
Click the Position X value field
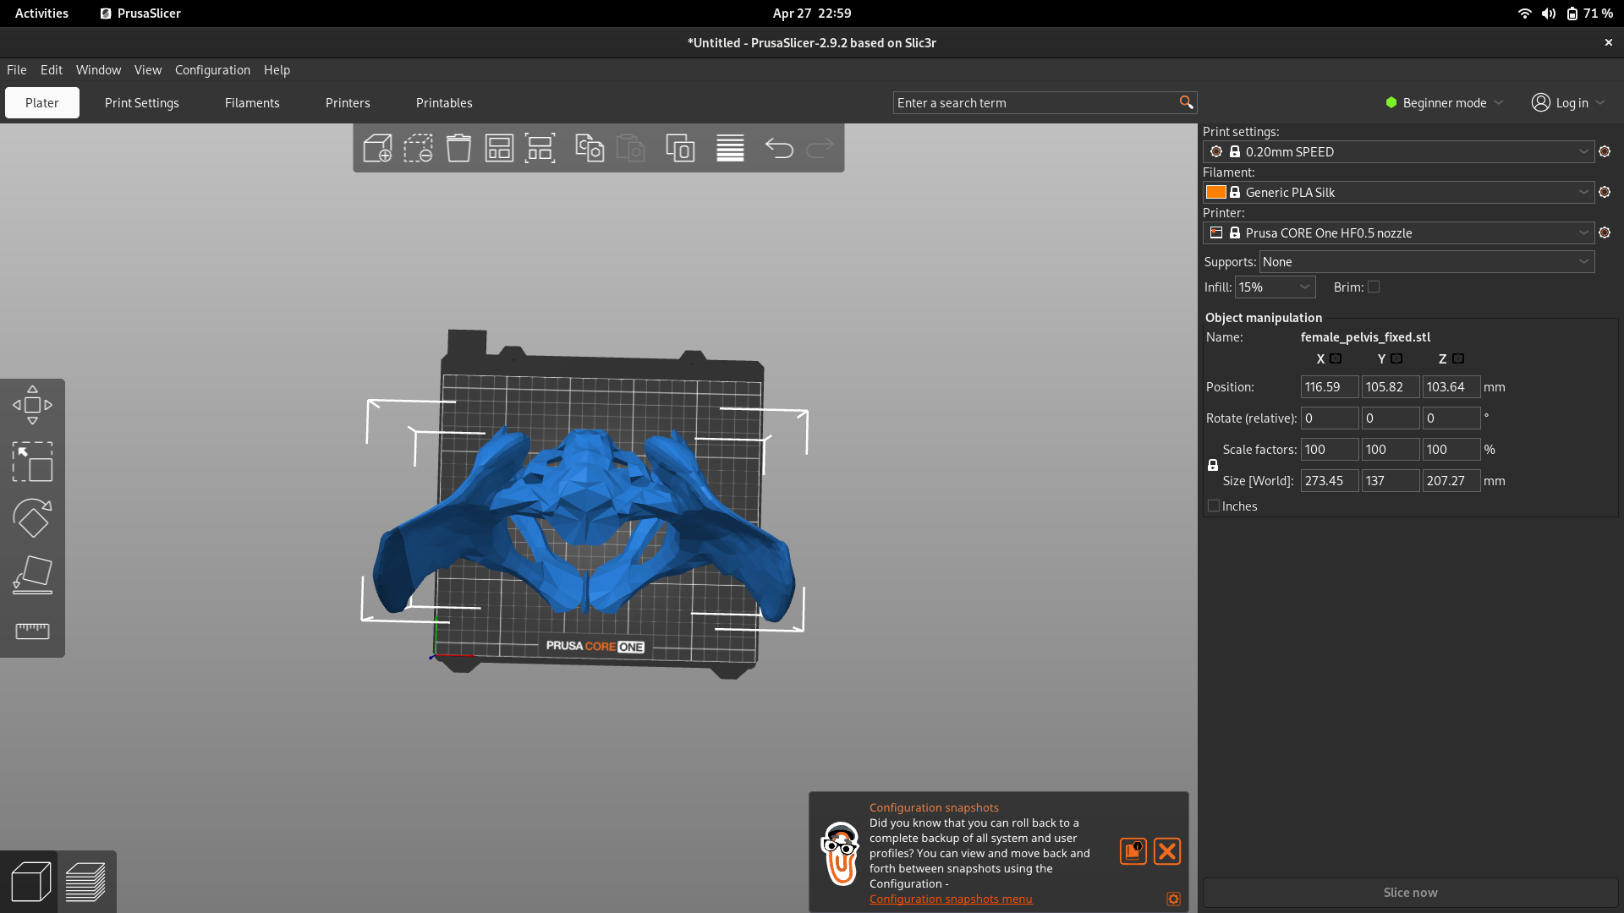click(x=1330, y=386)
